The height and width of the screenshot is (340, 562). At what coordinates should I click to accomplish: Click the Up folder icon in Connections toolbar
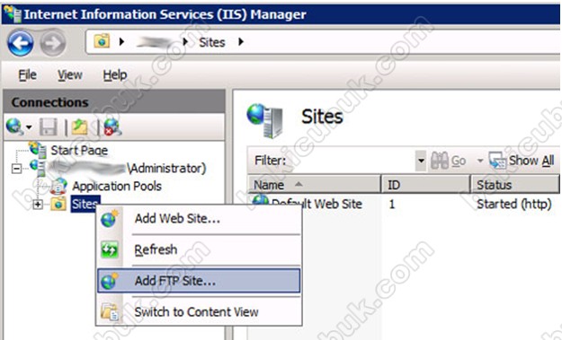[79, 126]
